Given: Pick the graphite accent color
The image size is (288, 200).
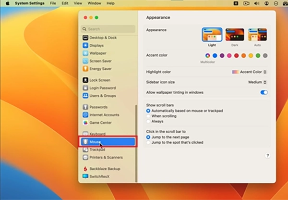Looking at the screenshot, I should click(265, 56).
